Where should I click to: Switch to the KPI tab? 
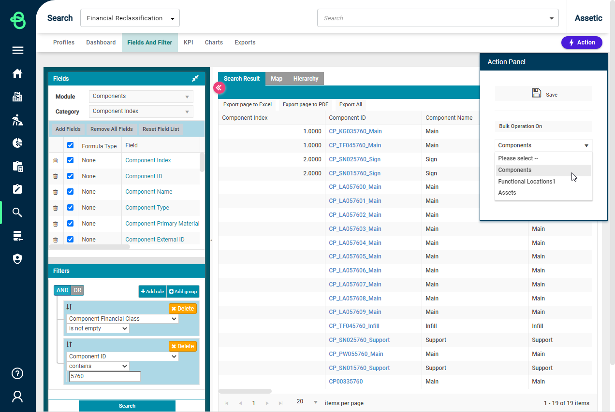pyautogui.click(x=189, y=43)
